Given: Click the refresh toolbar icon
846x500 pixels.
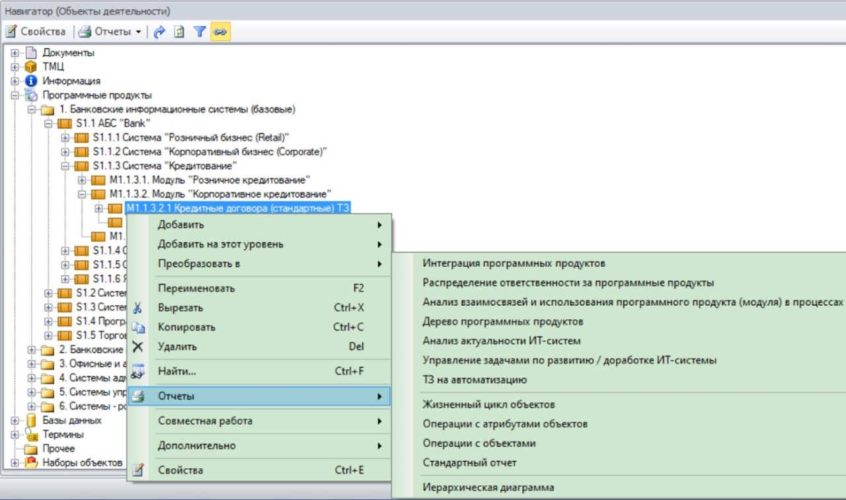Looking at the screenshot, I should point(179,32).
